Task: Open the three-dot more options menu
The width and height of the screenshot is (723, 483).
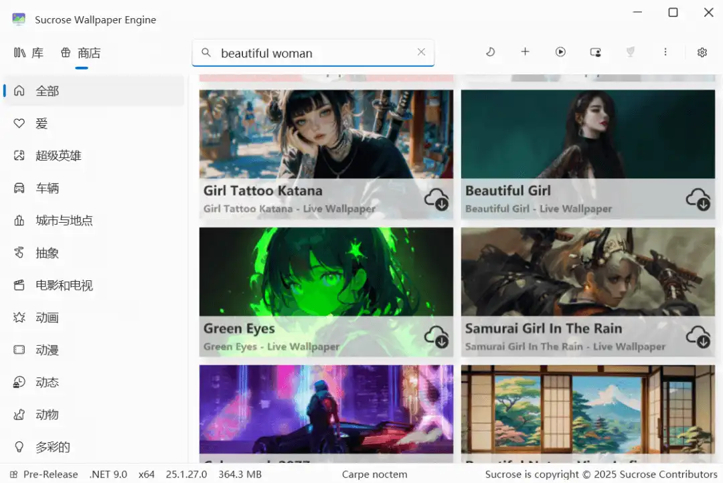Action: (665, 52)
